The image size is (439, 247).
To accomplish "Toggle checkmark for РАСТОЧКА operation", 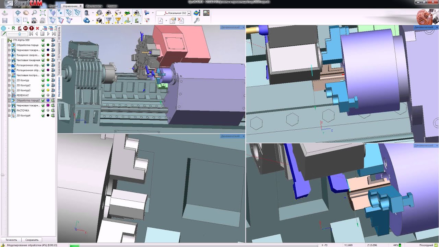I will [x=43, y=110].
